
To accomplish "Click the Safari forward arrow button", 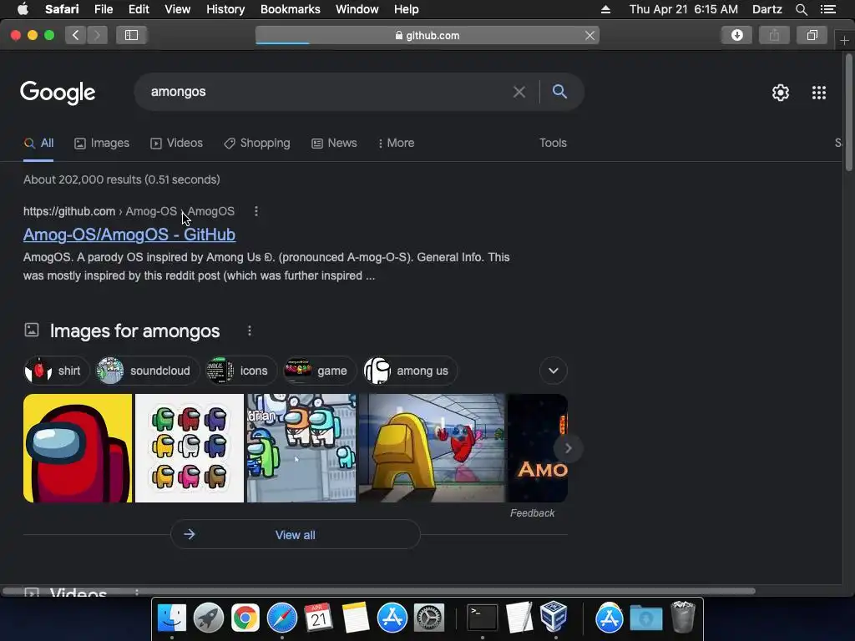I will tap(97, 35).
